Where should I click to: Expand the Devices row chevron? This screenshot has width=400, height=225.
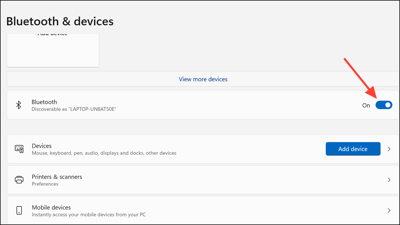(389, 149)
